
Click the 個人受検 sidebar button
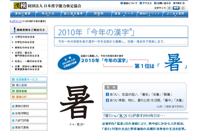[x=29, y=85]
